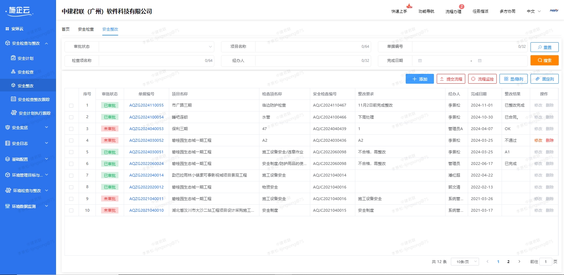Click the 完成日期 end calendar icon
The height and width of the screenshot is (275, 564).
480,61
